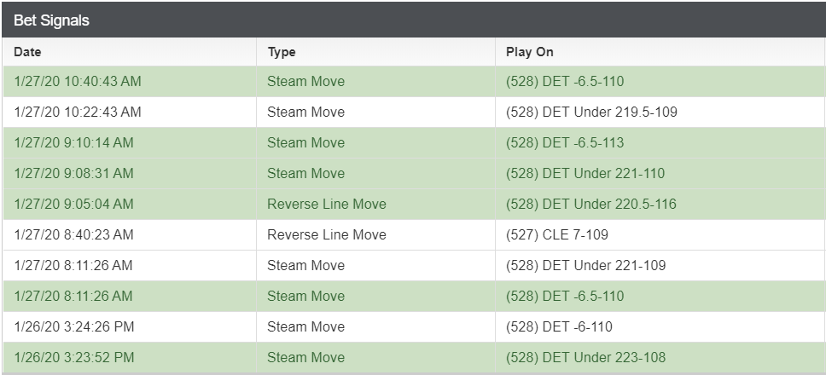Click the Date column header
826x375 pixels.
27,52
